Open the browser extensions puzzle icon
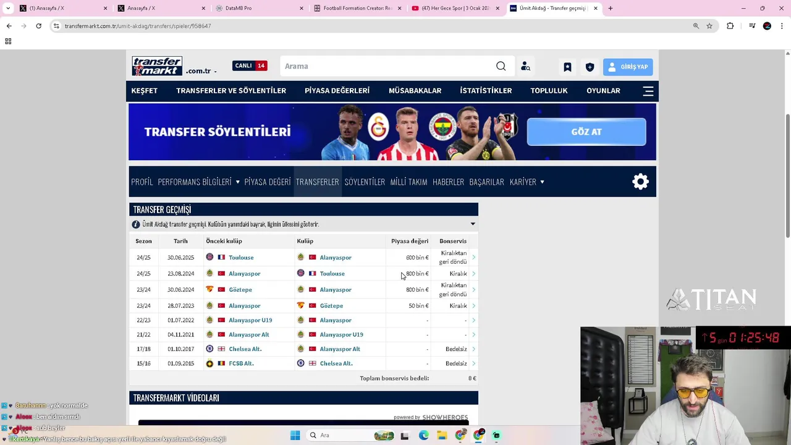This screenshot has height=445, width=791. (x=730, y=26)
